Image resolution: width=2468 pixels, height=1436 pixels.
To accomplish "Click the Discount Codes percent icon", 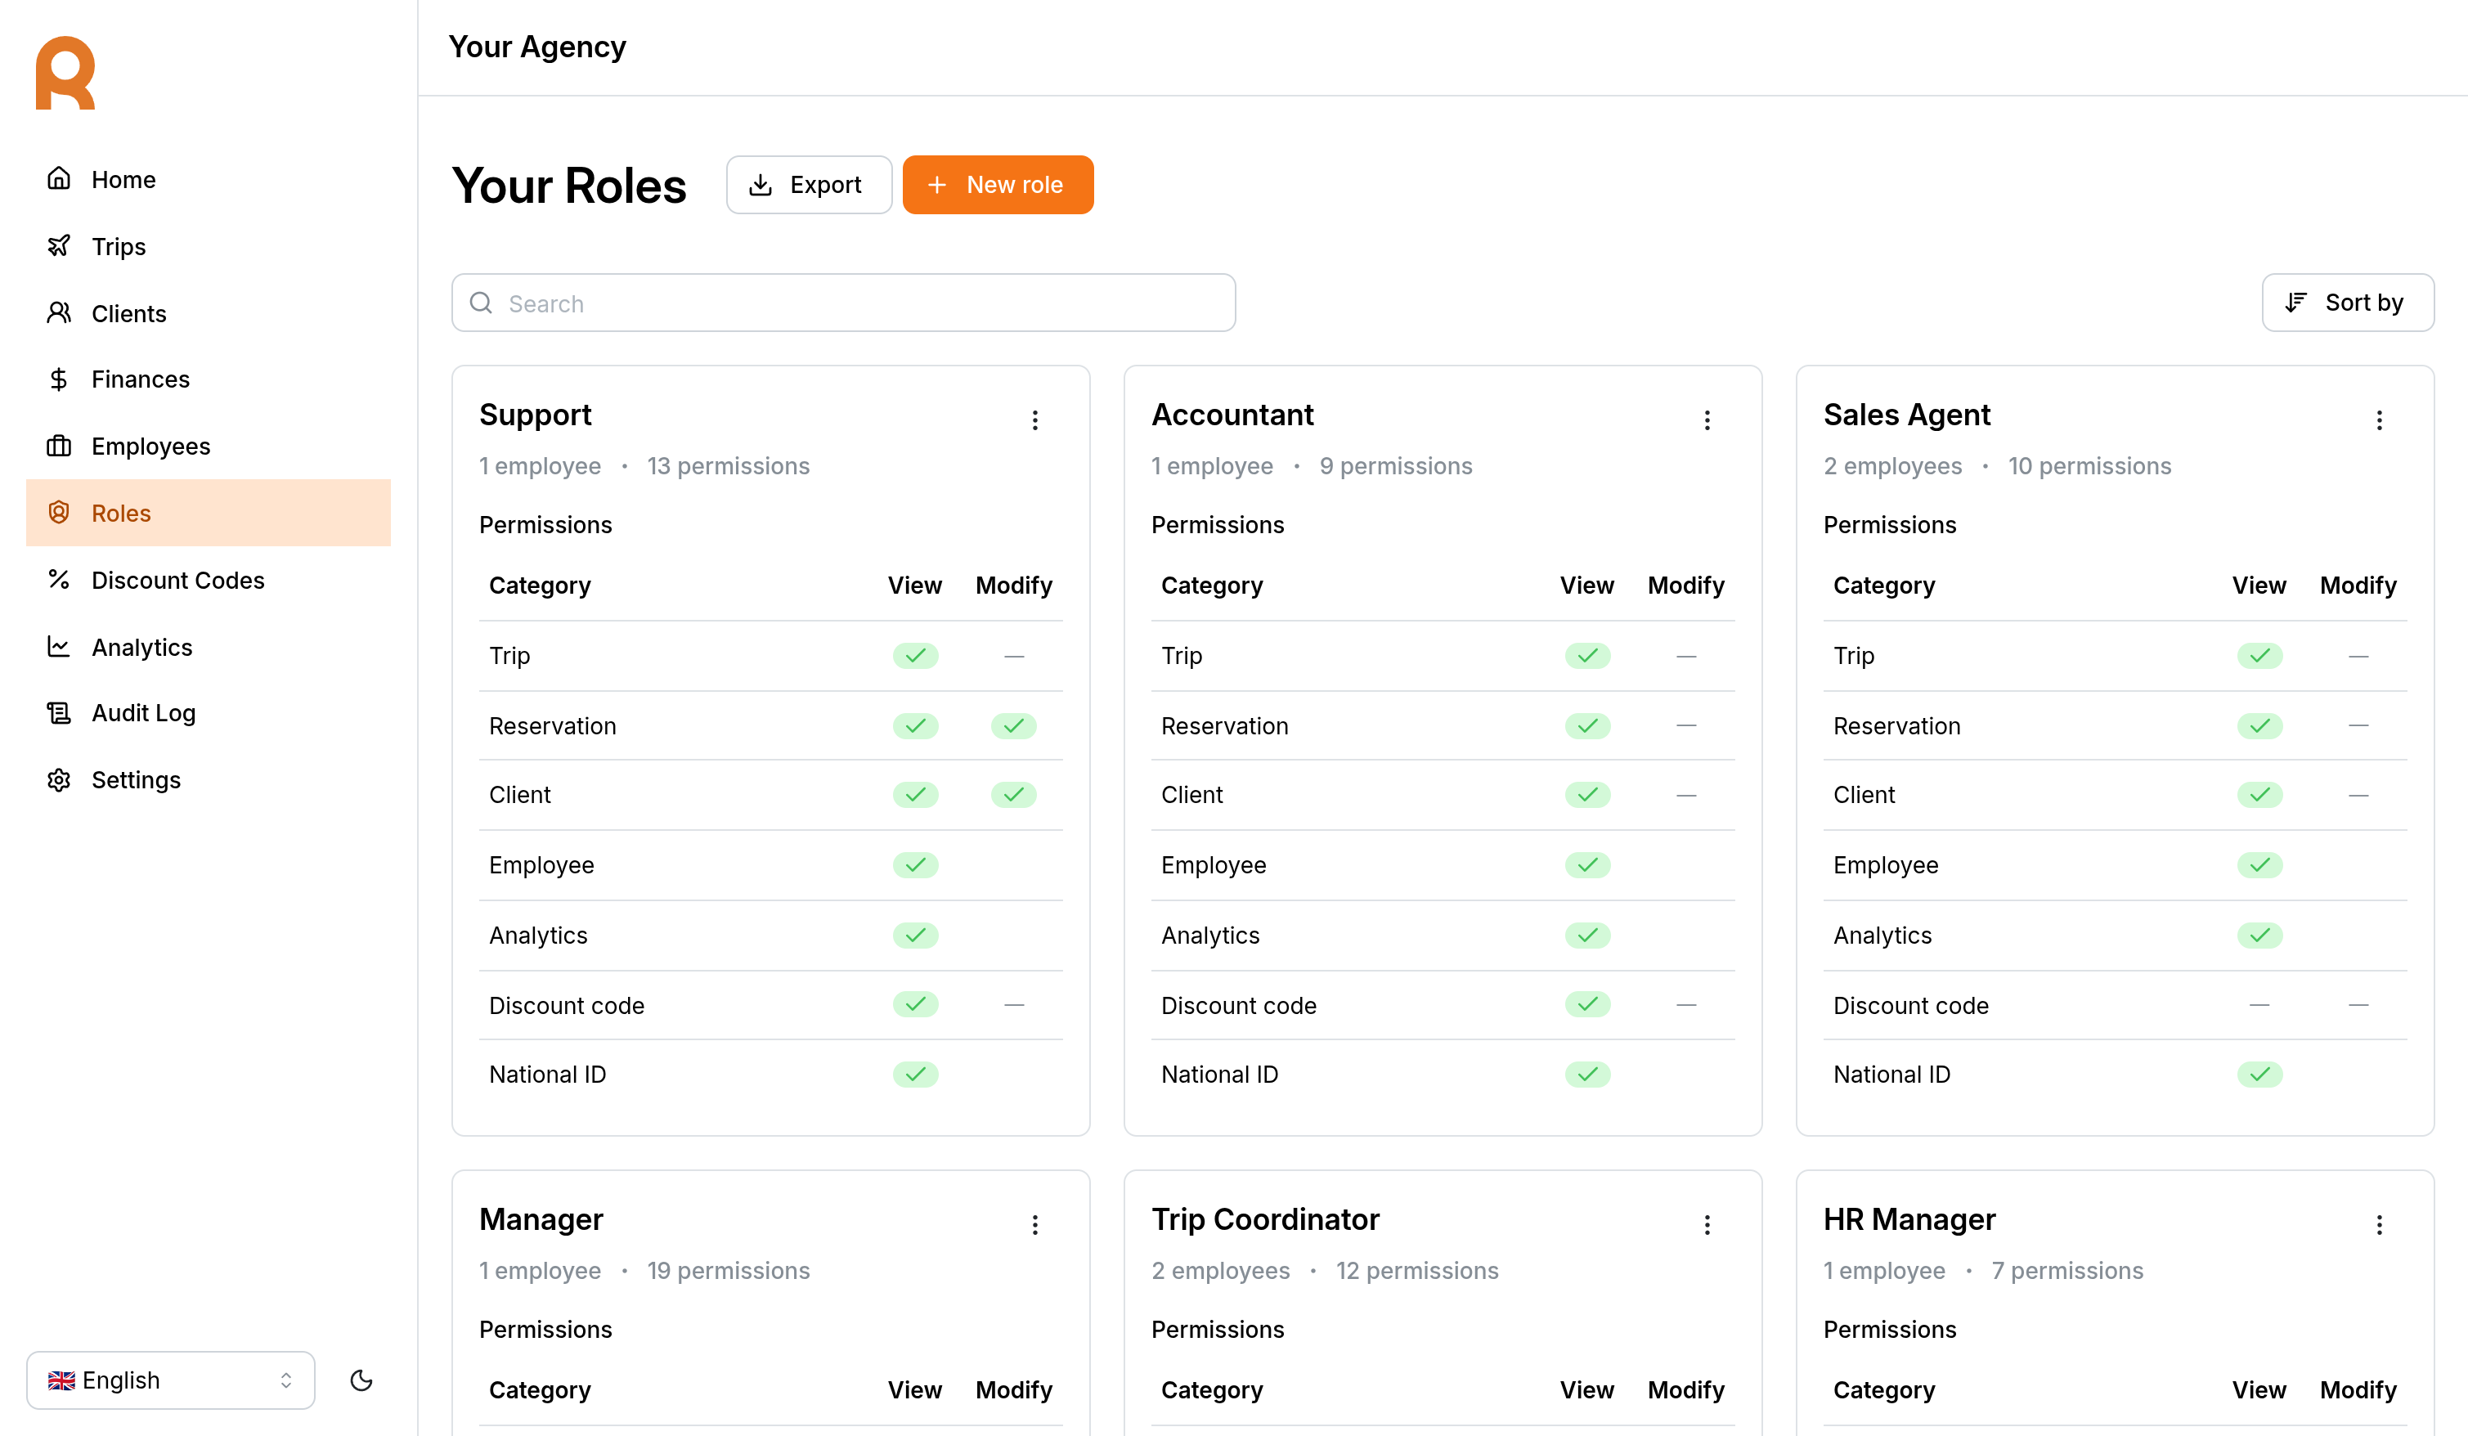I will (x=59, y=579).
